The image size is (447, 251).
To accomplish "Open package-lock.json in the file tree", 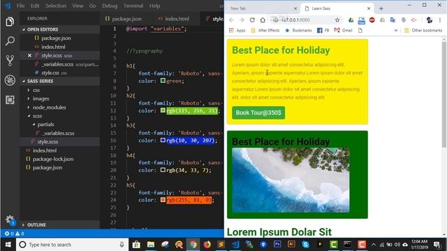I will pos(53,159).
